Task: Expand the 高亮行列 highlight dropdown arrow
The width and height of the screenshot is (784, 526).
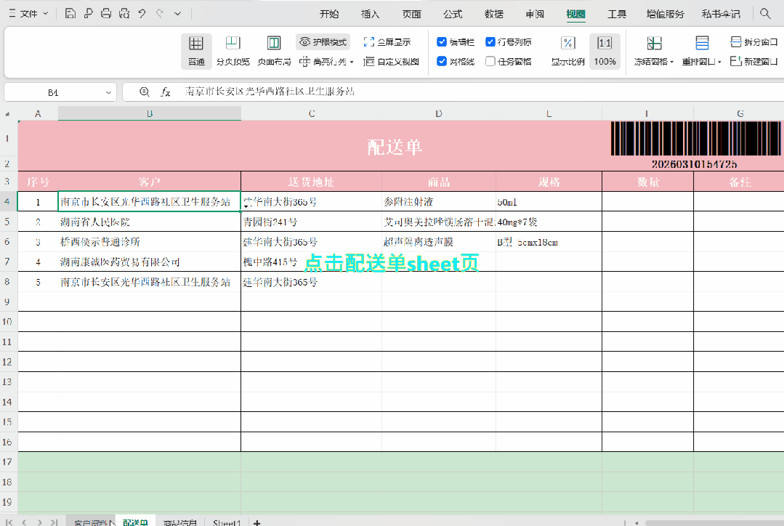Action: tap(352, 62)
